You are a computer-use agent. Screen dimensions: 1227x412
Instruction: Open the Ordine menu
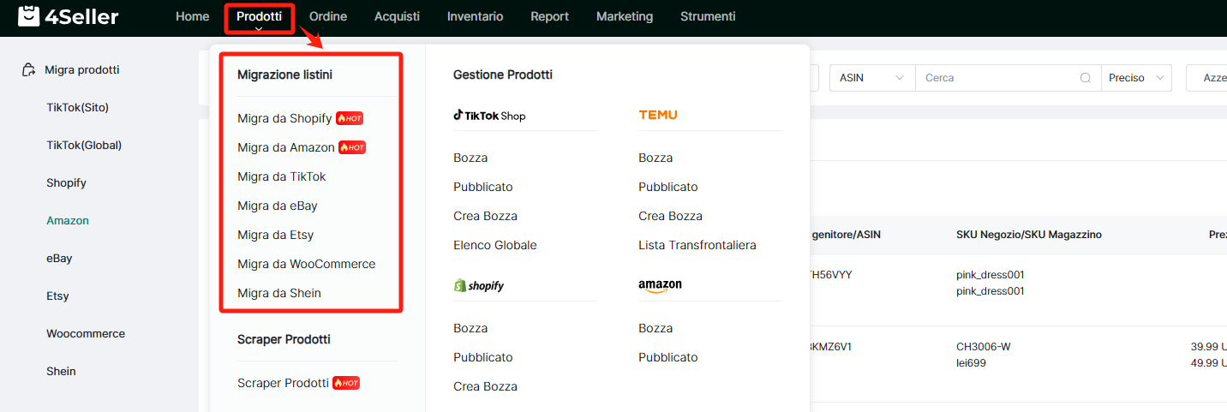coord(328,16)
